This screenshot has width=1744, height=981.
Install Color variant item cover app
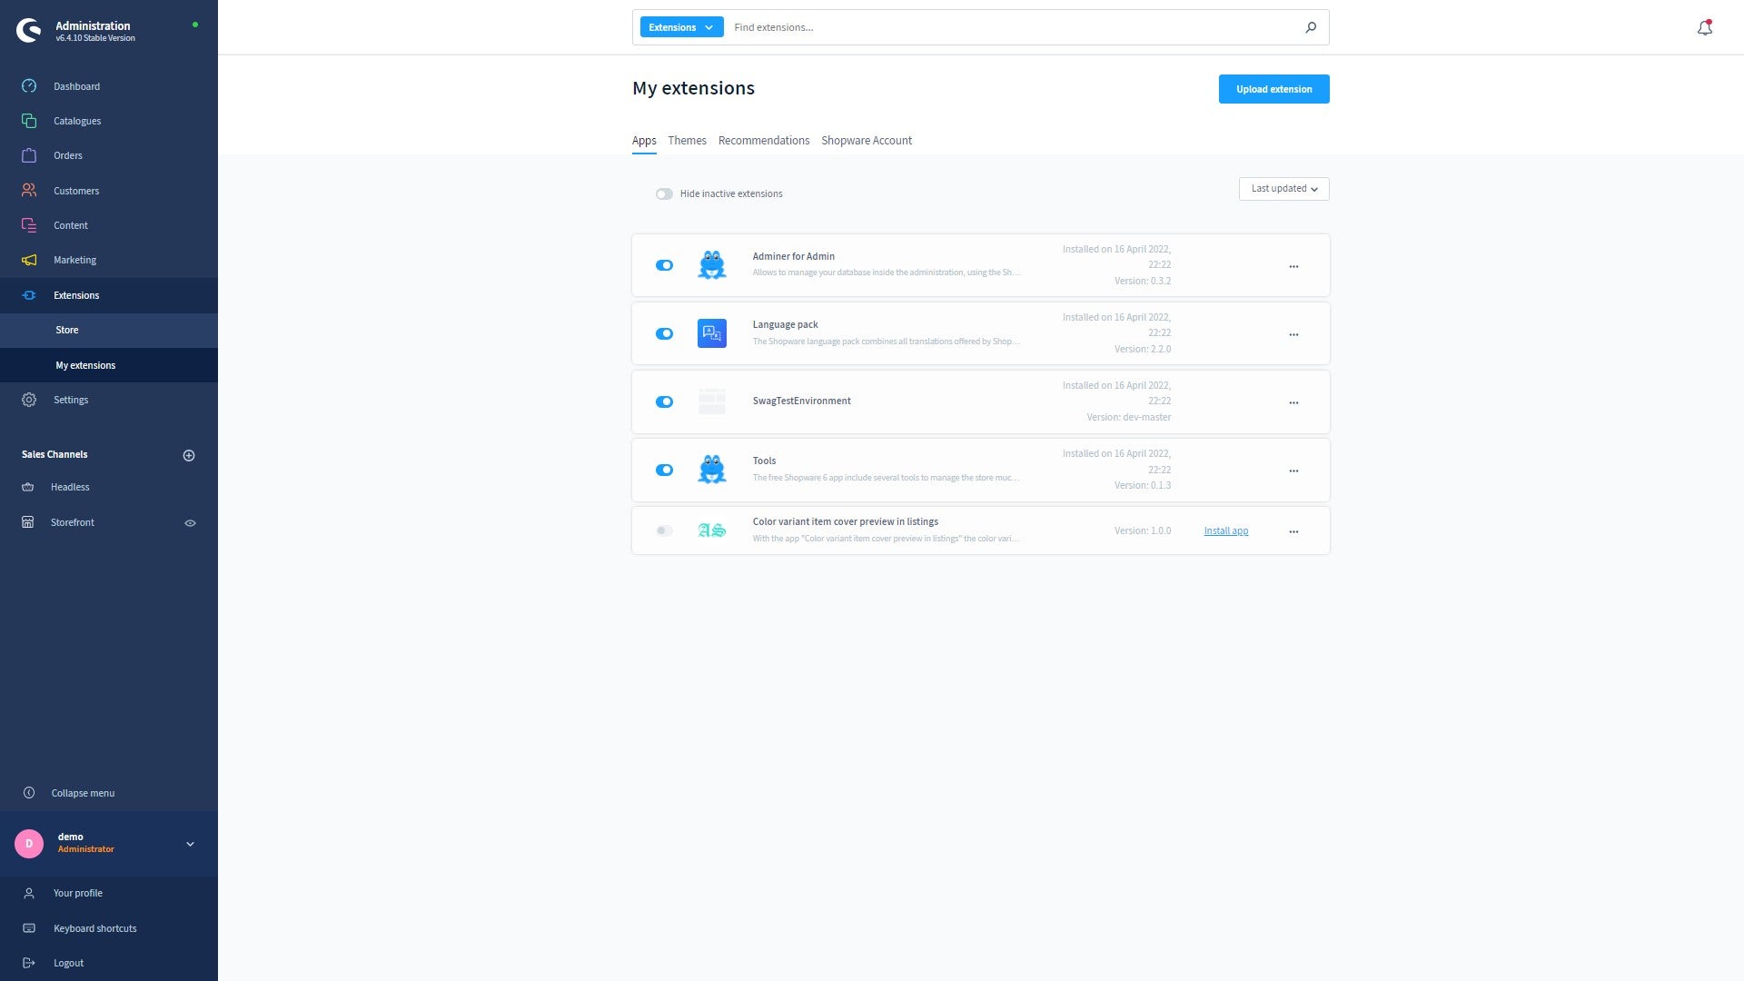[x=1225, y=530]
